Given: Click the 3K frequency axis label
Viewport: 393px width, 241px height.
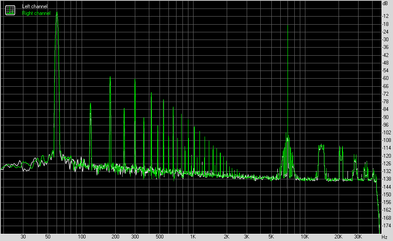Looking at the screenshot, I should coord(246,237).
